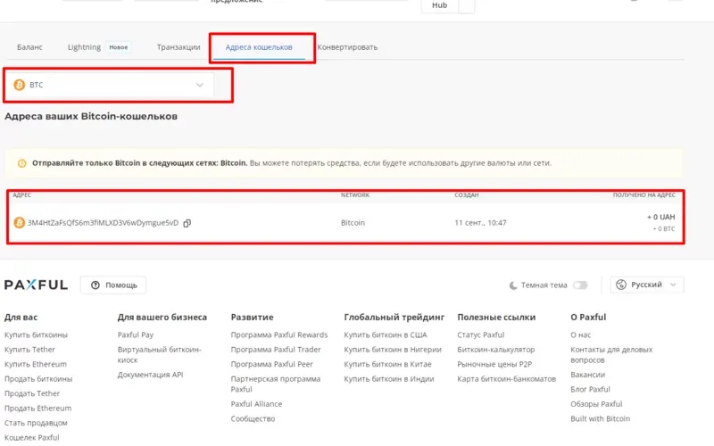Image resolution: width=714 pixels, height=446 pixels.
Task: Open Купить биткоин в США link
Action: coord(386,335)
